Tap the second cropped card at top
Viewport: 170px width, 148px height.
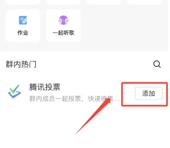coord(63,2)
